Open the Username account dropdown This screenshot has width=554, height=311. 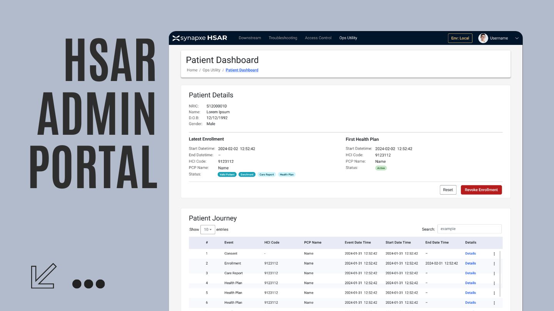click(x=499, y=38)
